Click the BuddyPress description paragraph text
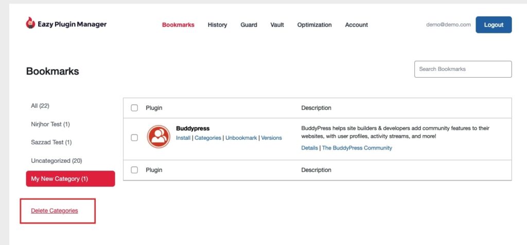The width and height of the screenshot is (527, 245). (396, 132)
